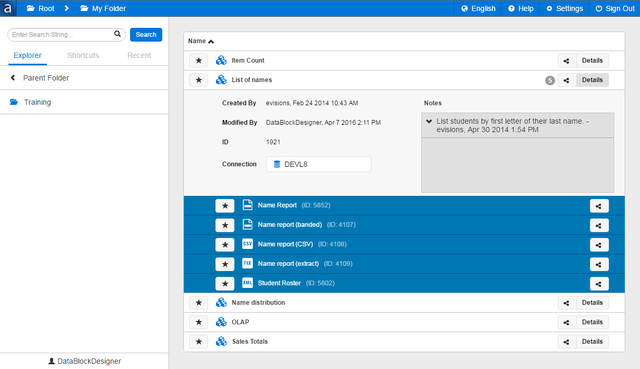Star the Name distribution datablock
640x369 pixels.
(x=199, y=303)
